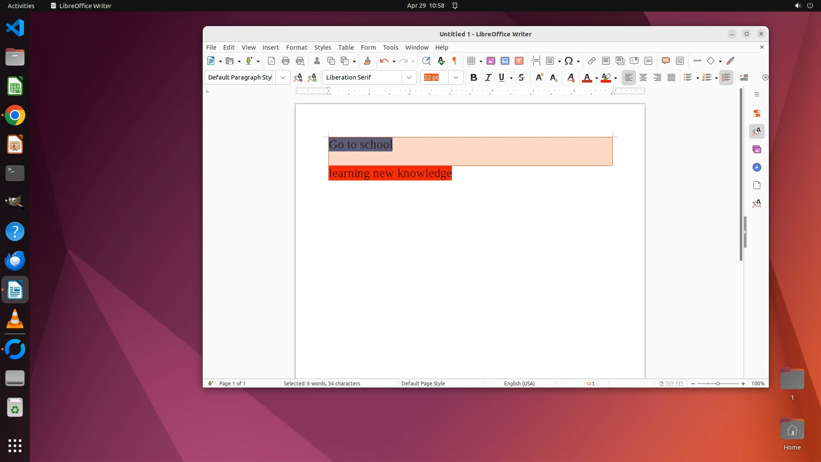
Task: Open the sidebar Navigator panel
Action: click(x=757, y=167)
